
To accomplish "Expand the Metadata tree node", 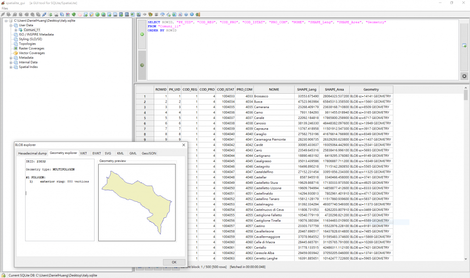I will point(11,57).
